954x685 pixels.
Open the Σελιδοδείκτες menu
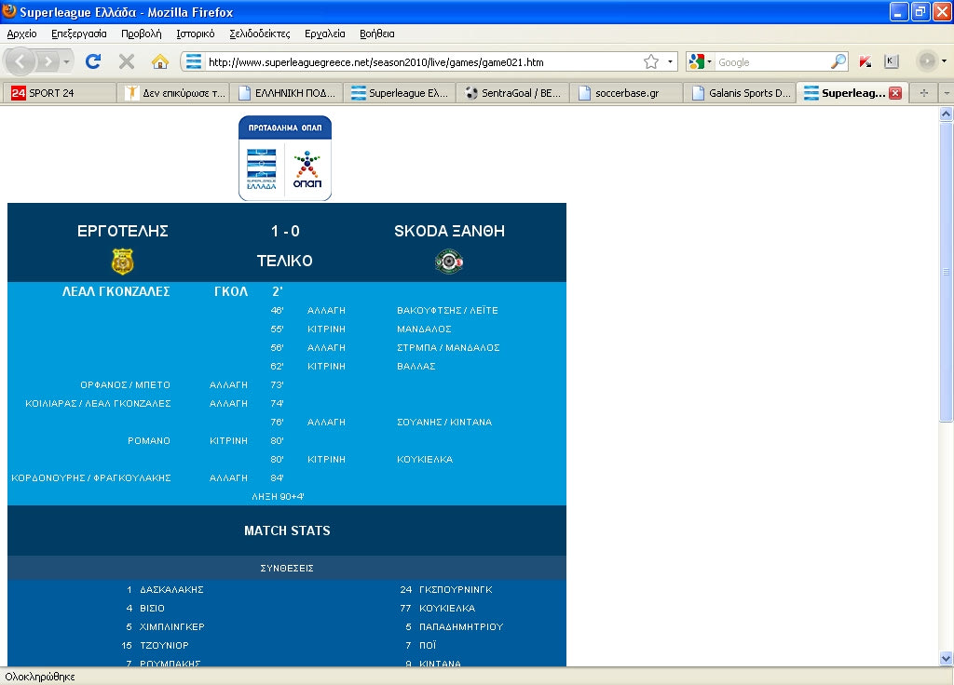click(260, 34)
